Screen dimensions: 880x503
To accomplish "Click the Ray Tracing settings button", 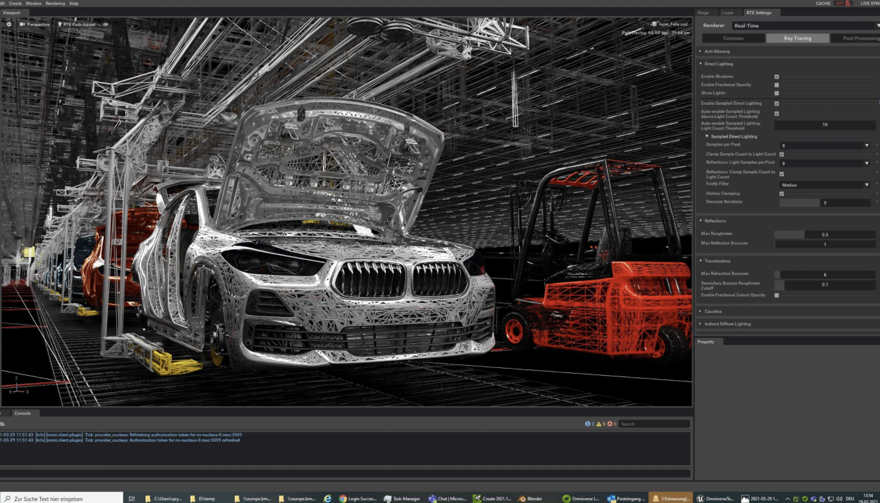I will (x=798, y=38).
